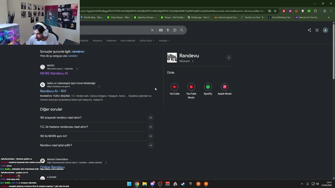The height and width of the screenshot is (188, 335).
Task: Open the Windows Start menu
Action: coord(129,184)
